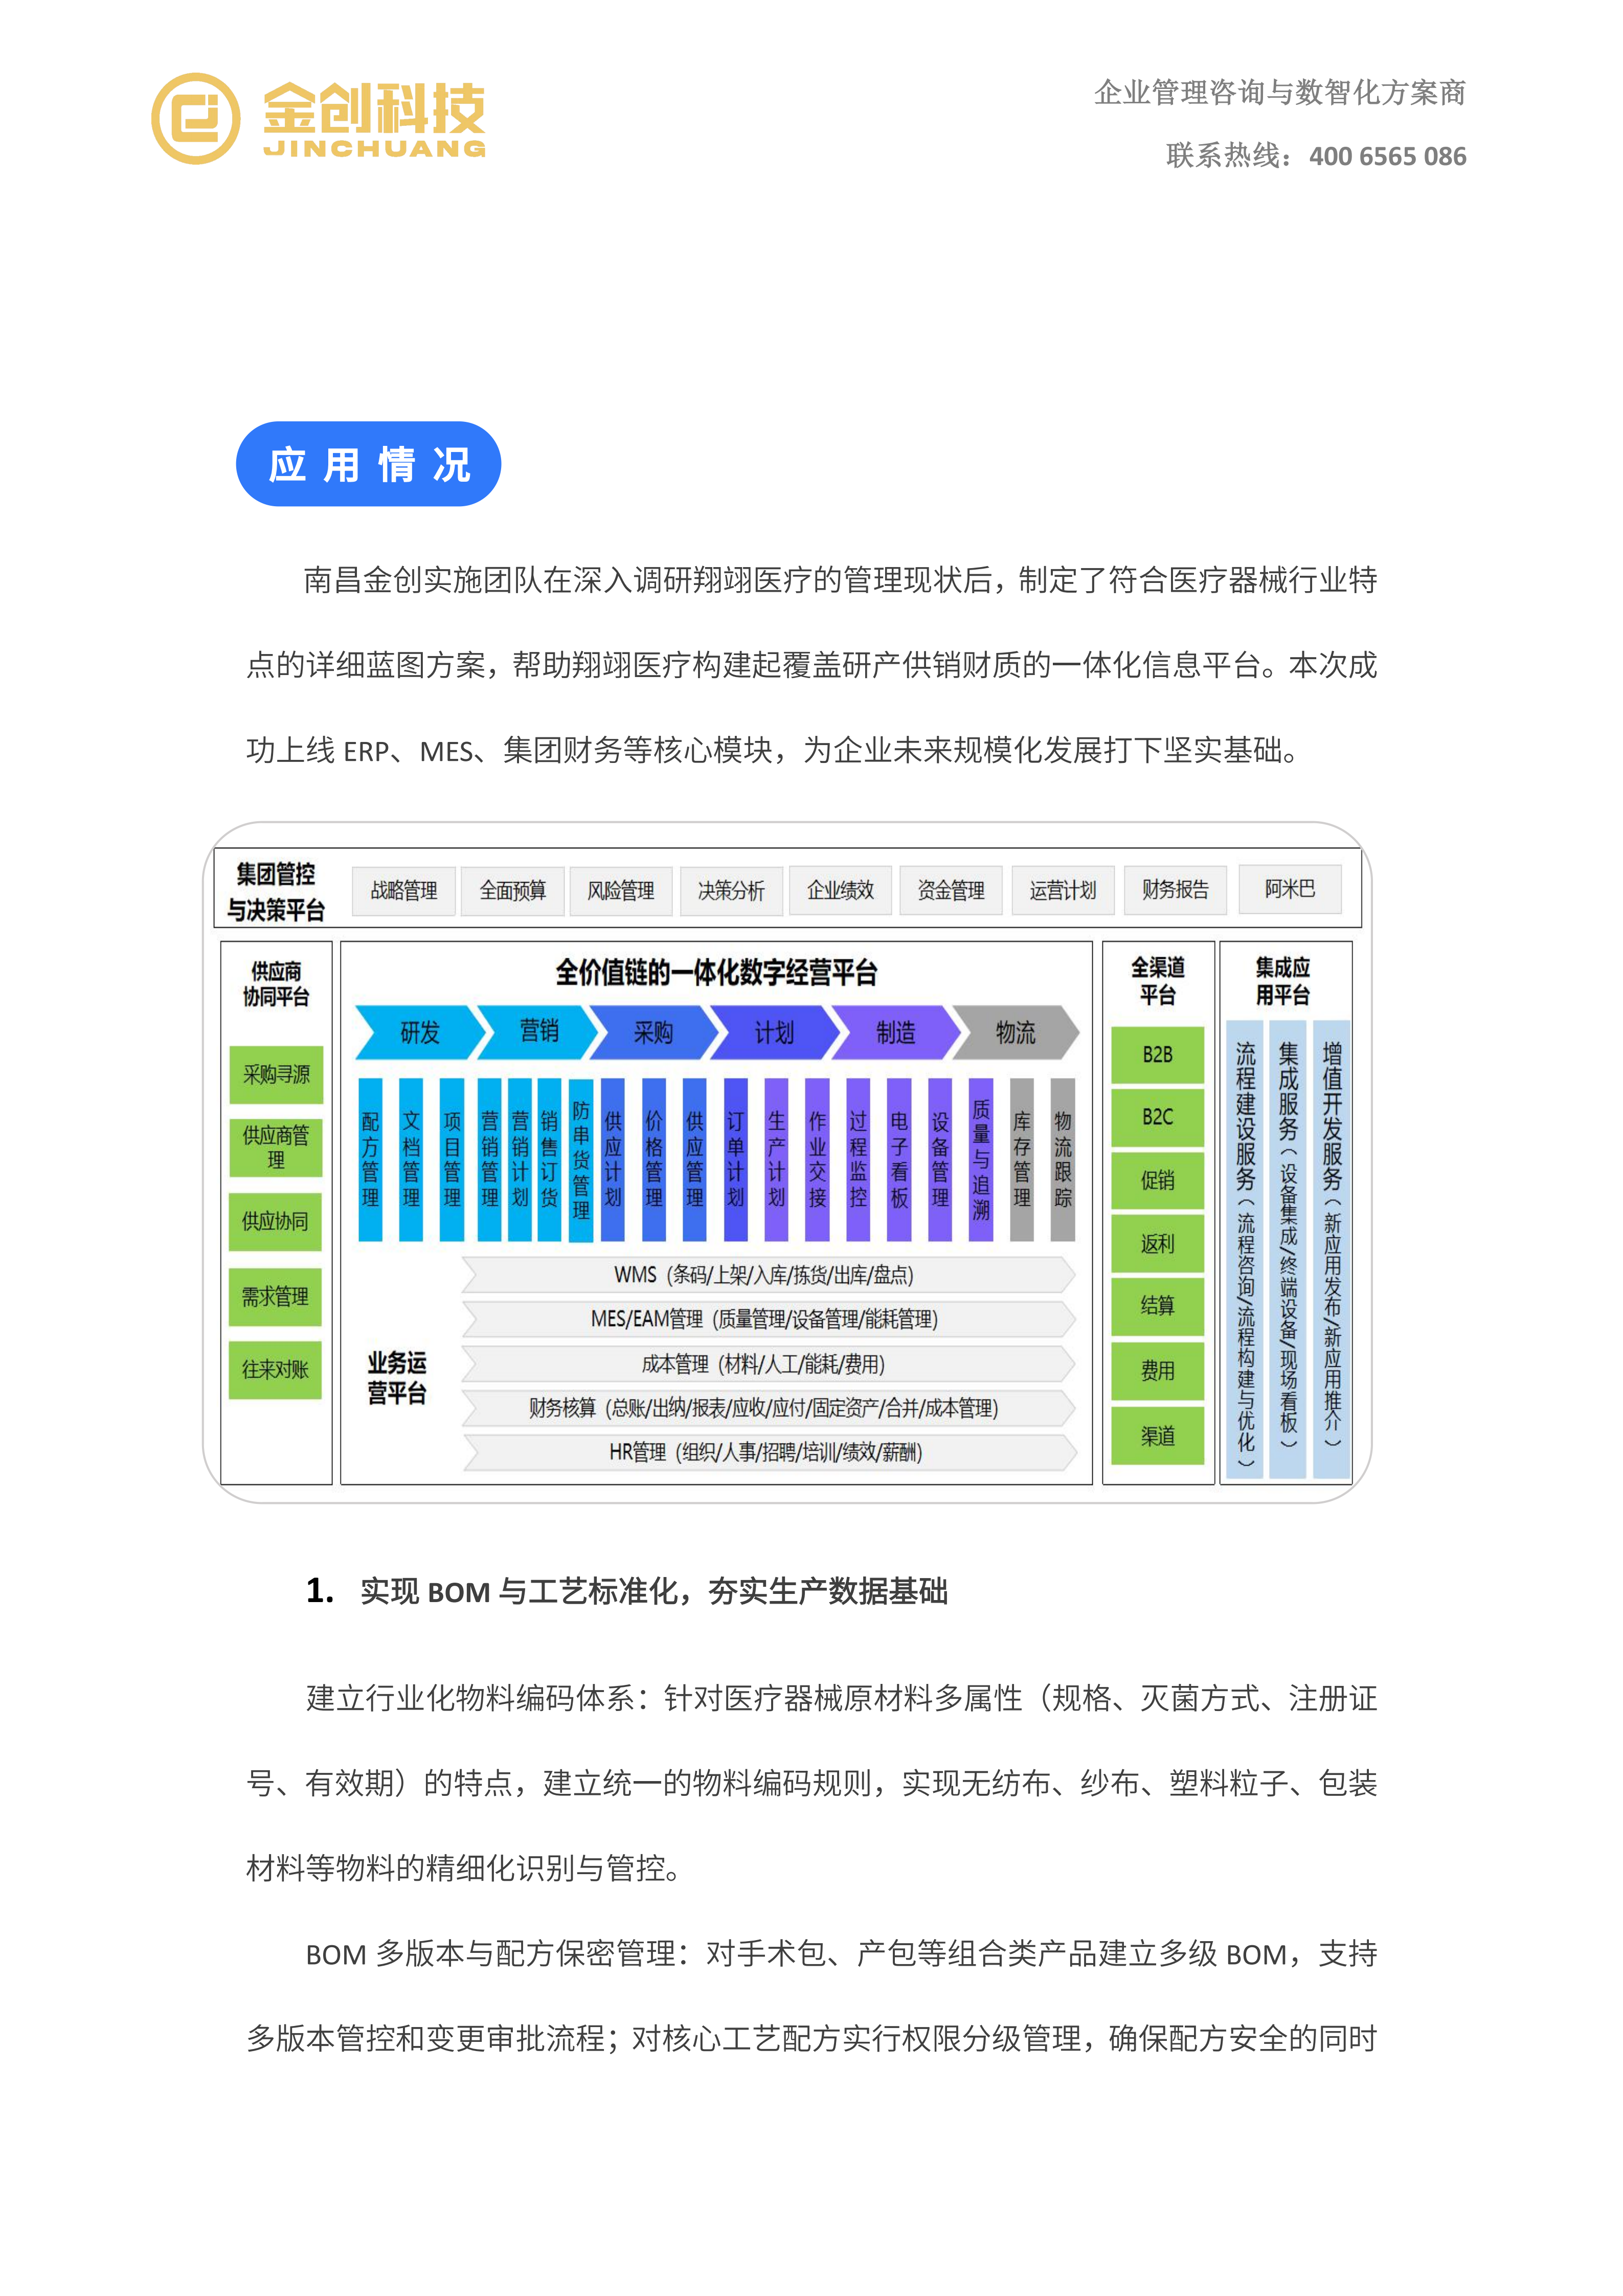
Task: Open the 财务报告 box
Action: tap(1175, 889)
